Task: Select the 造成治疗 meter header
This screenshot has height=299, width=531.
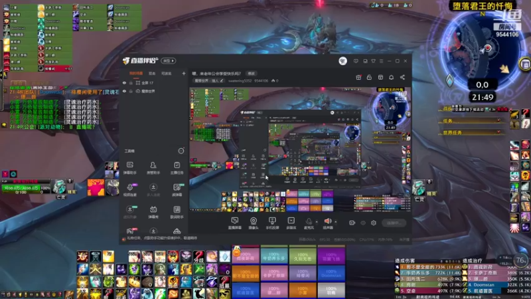Action: click(473, 260)
